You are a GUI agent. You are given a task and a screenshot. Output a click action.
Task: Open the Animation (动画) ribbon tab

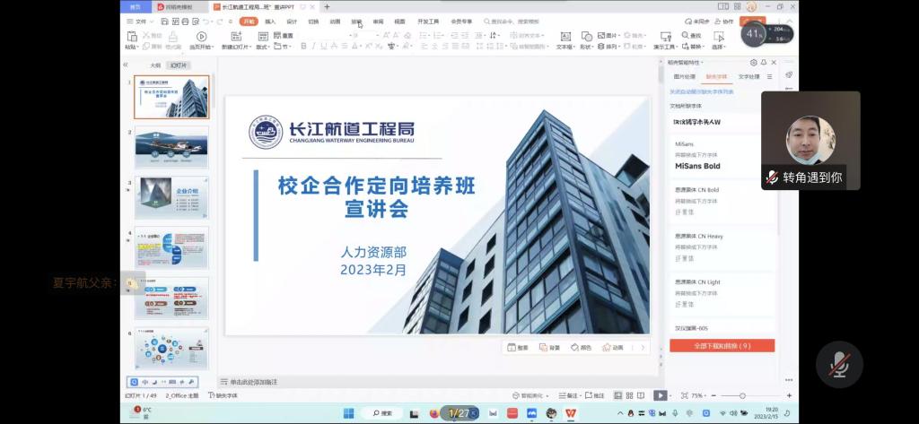pyautogui.click(x=335, y=22)
